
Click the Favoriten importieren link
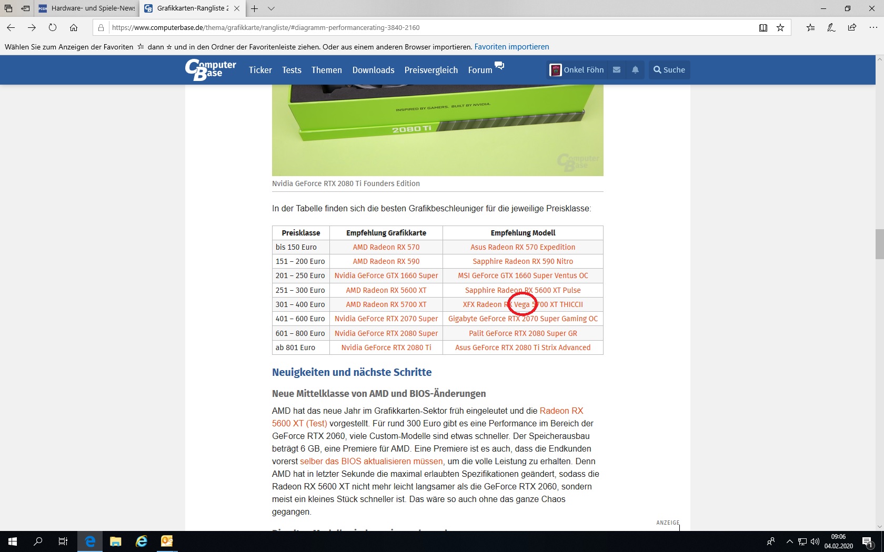511,47
